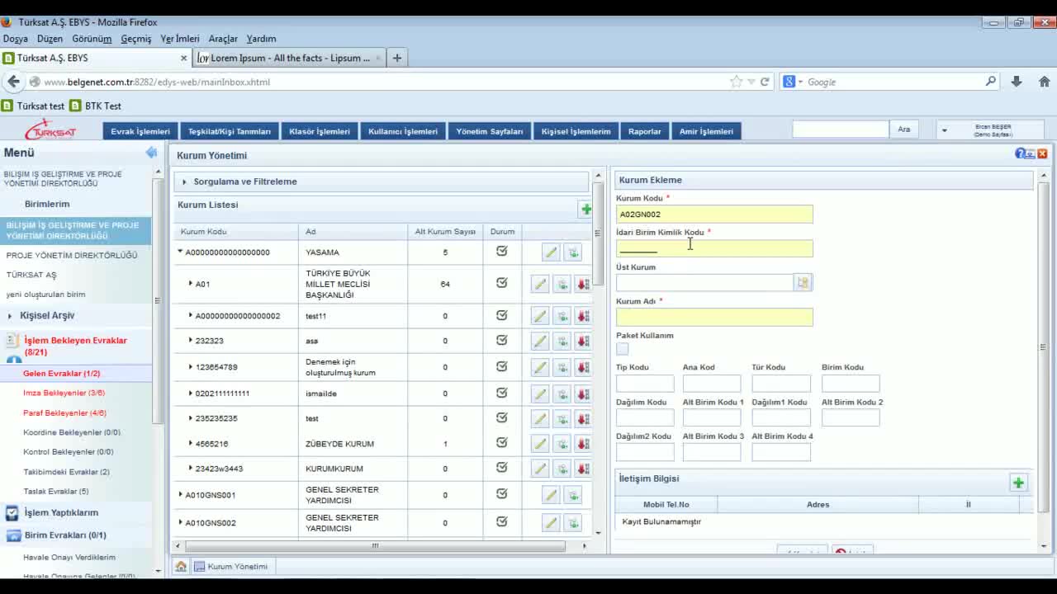Image resolution: width=1057 pixels, height=594 pixels.
Task: Toggle Durum checkbox for YASAMA
Action: 501,252
